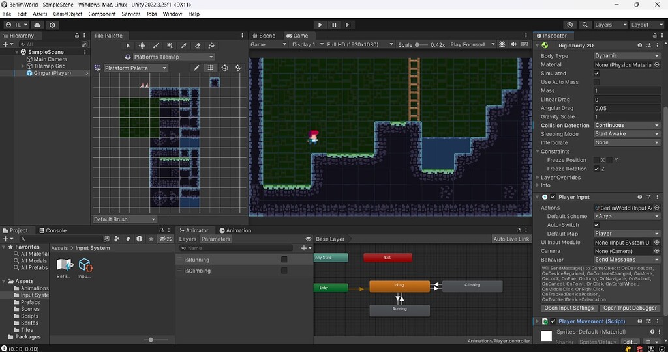Select the Tile Palette eraser tool
The image size is (668, 352).
197,46
